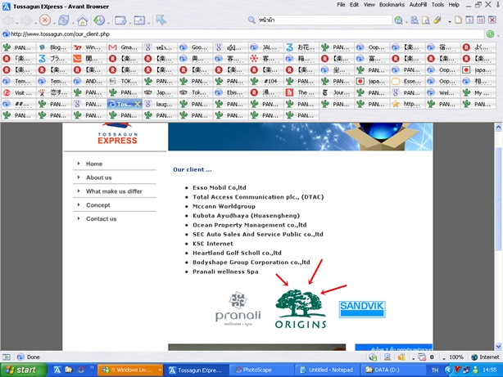Click the language TH indicator in tray
Screen dimensions: 503x377
435,370
